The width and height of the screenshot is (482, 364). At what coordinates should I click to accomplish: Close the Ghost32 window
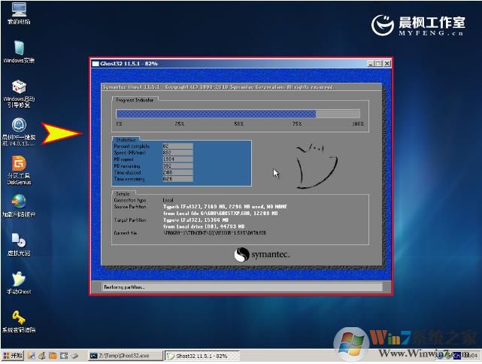click(x=387, y=64)
